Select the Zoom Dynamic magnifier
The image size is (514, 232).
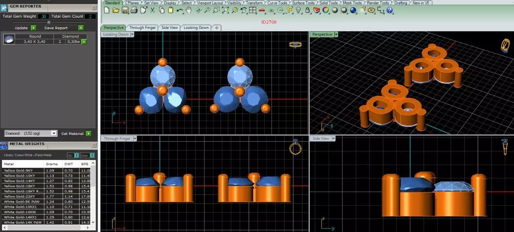click(x=207, y=10)
